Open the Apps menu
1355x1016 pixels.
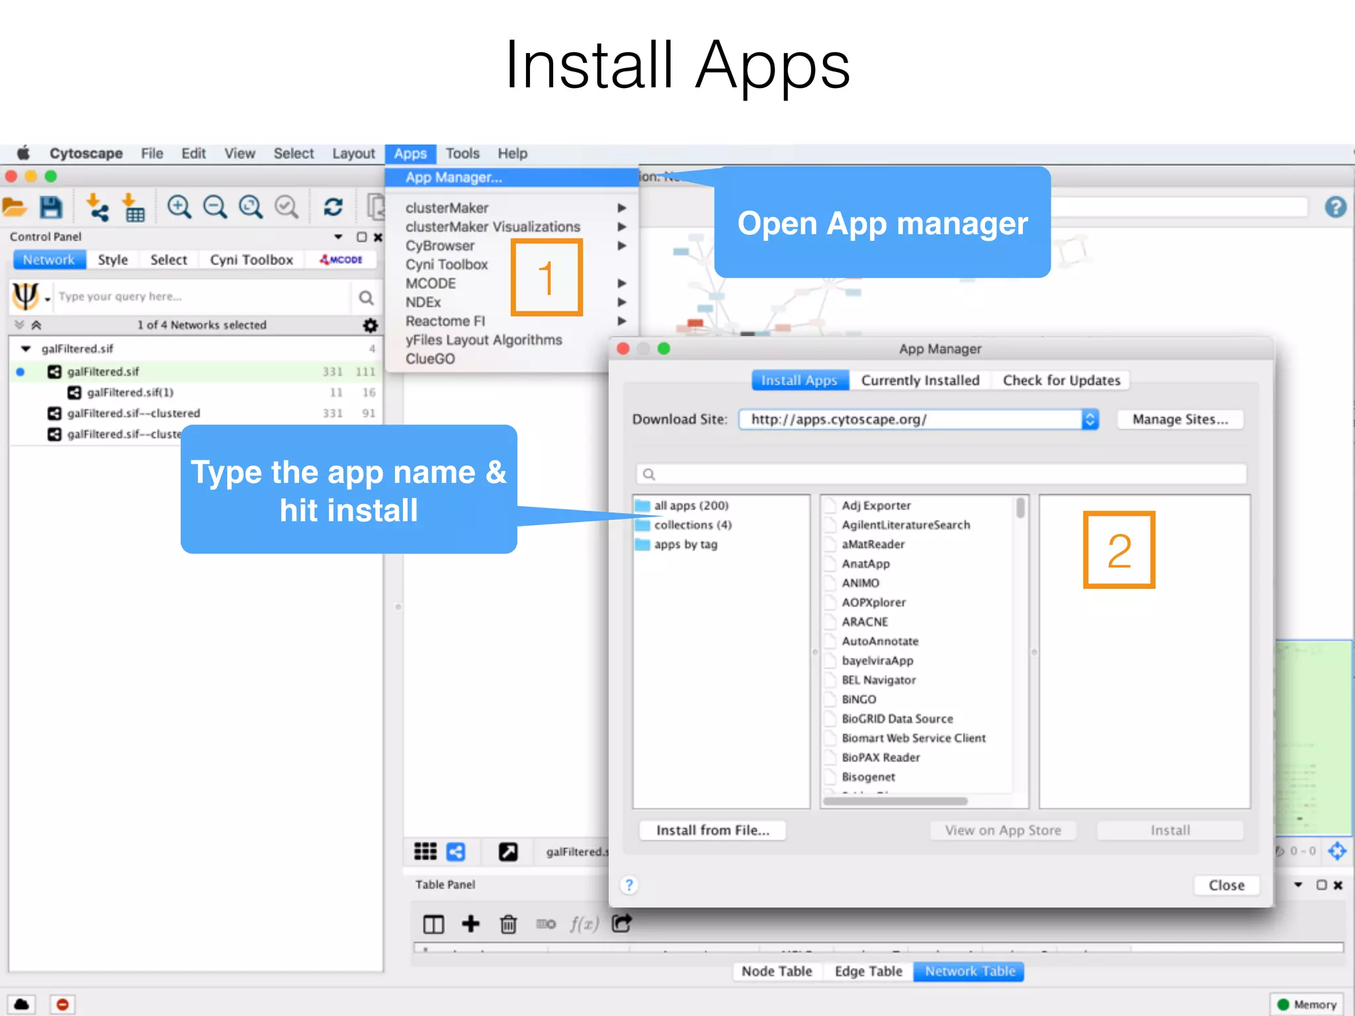(410, 153)
